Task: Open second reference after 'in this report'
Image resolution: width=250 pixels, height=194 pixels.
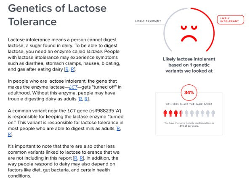Action: (81, 158)
